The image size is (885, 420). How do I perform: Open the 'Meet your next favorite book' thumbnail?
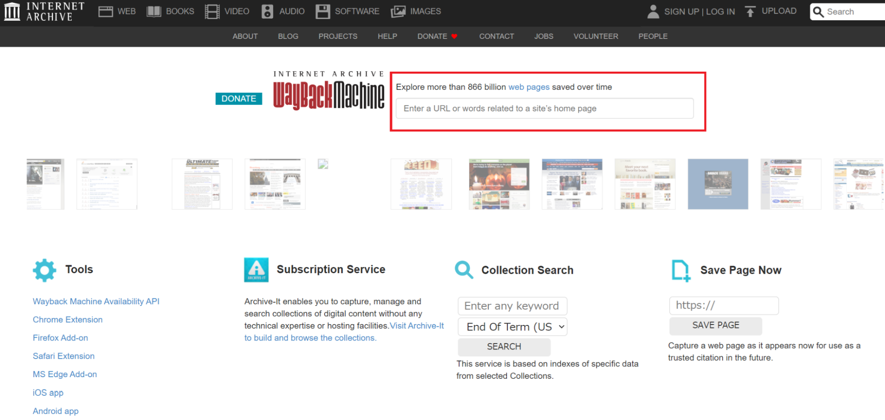click(x=645, y=184)
